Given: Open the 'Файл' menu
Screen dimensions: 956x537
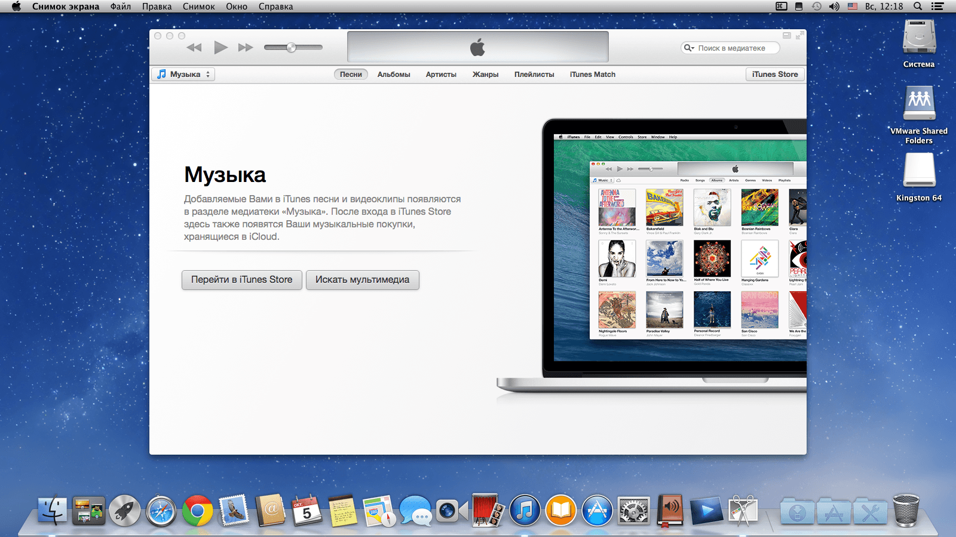Looking at the screenshot, I should coord(121,7).
